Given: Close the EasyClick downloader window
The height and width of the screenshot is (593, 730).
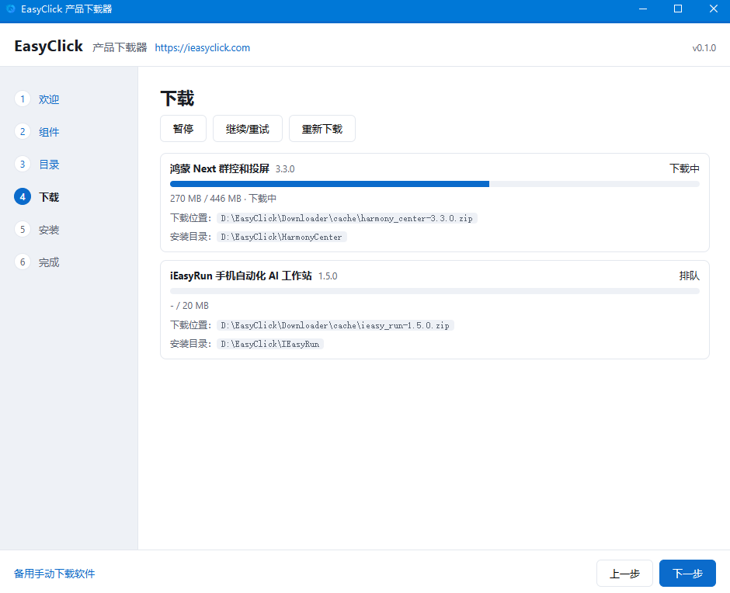Looking at the screenshot, I should 713,9.
